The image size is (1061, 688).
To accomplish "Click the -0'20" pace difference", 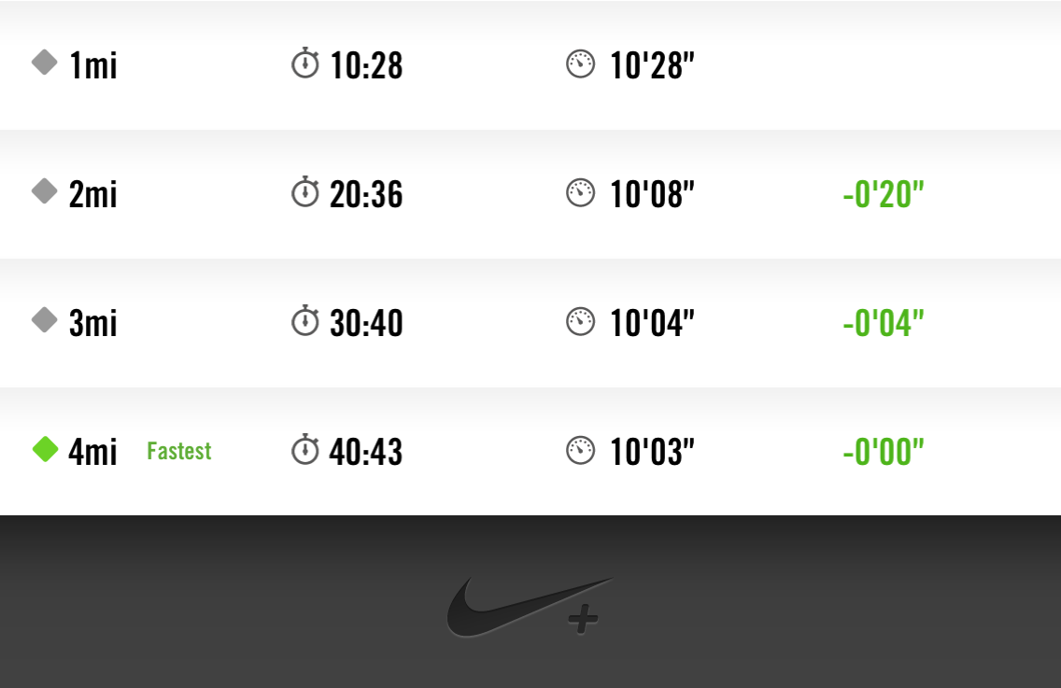I will coord(883,195).
